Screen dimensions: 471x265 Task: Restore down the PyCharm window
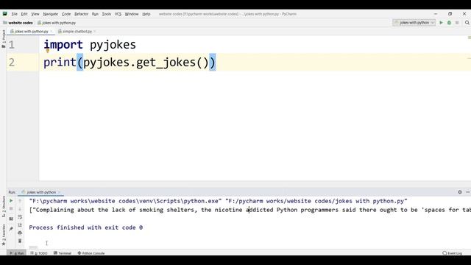450,14
